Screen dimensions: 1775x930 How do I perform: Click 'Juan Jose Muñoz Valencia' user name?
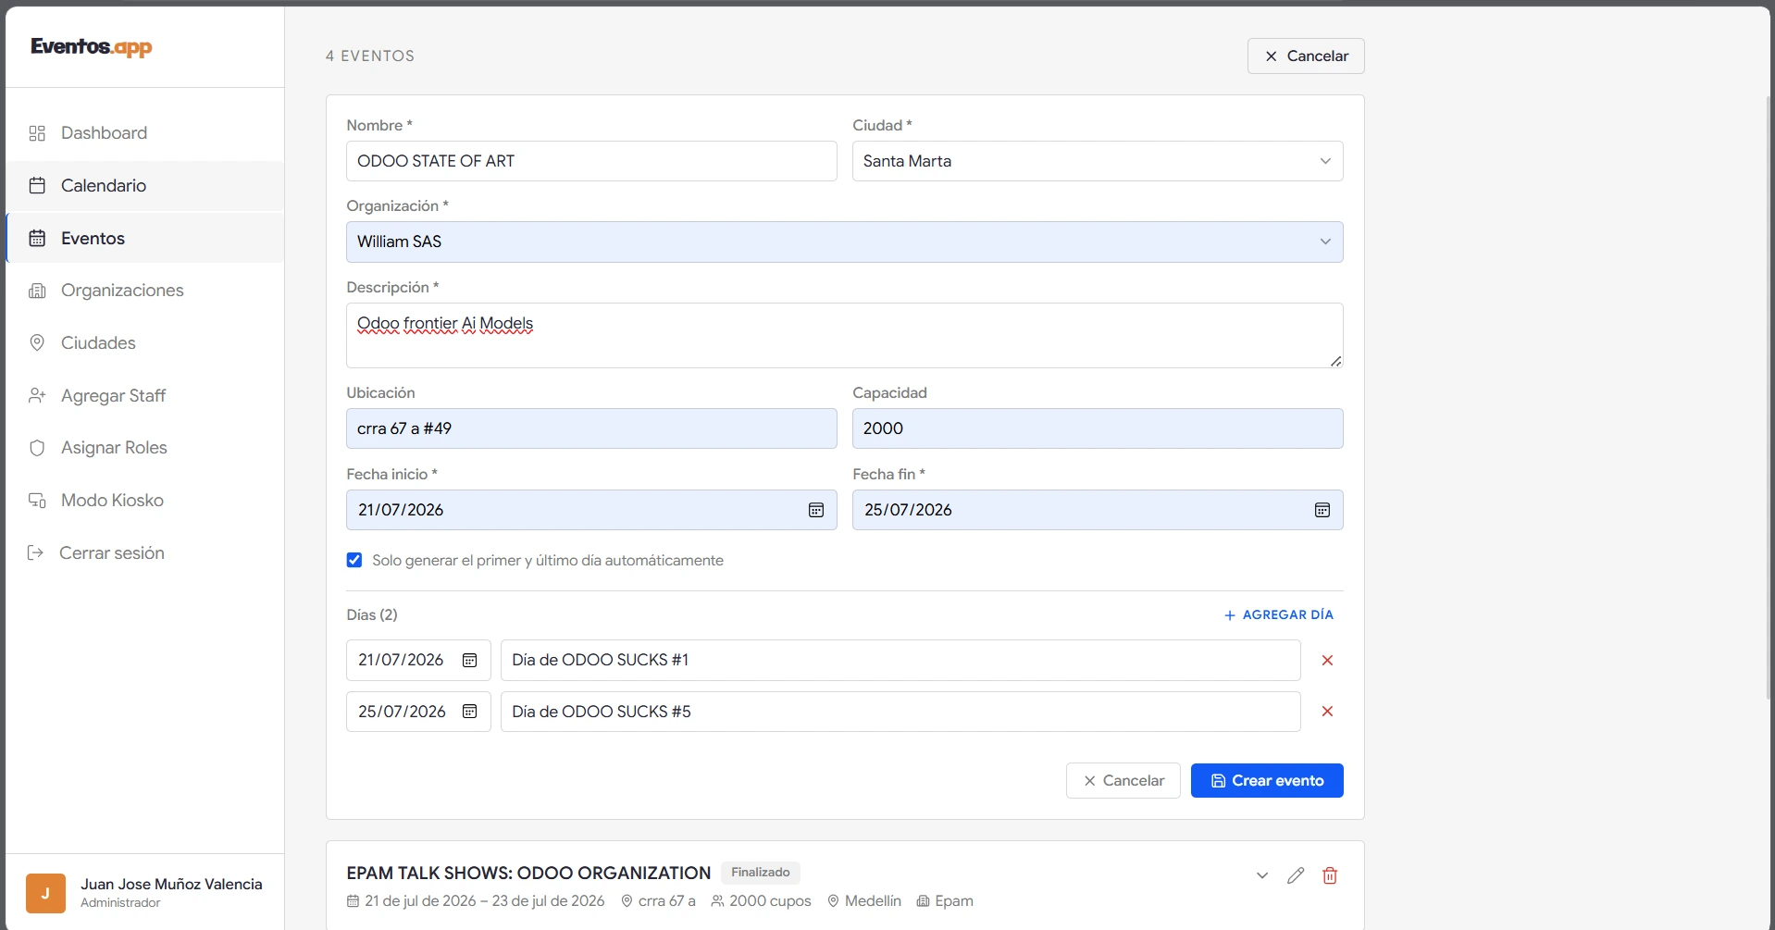tap(171, 885)
